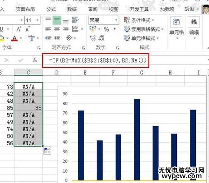Image resolution: width=209 pixels, height=183 pixels.
Task: Decrease font size with small A button
Action: [x=28, y=29]
